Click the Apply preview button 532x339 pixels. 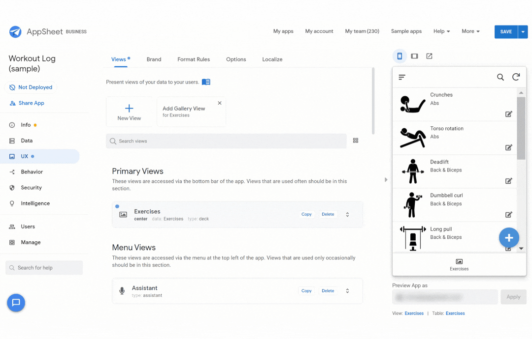(x=513, y=297)
